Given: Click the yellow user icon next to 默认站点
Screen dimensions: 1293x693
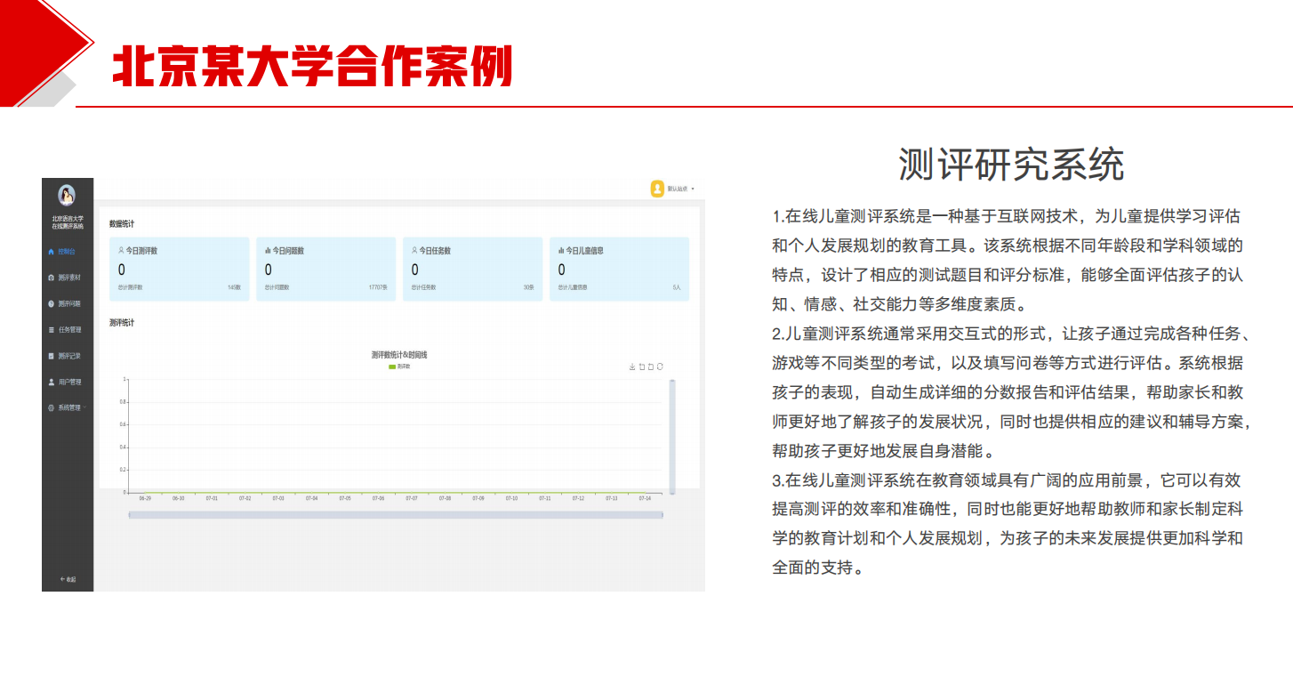Looking at the screenshot, I should point(657,189).
